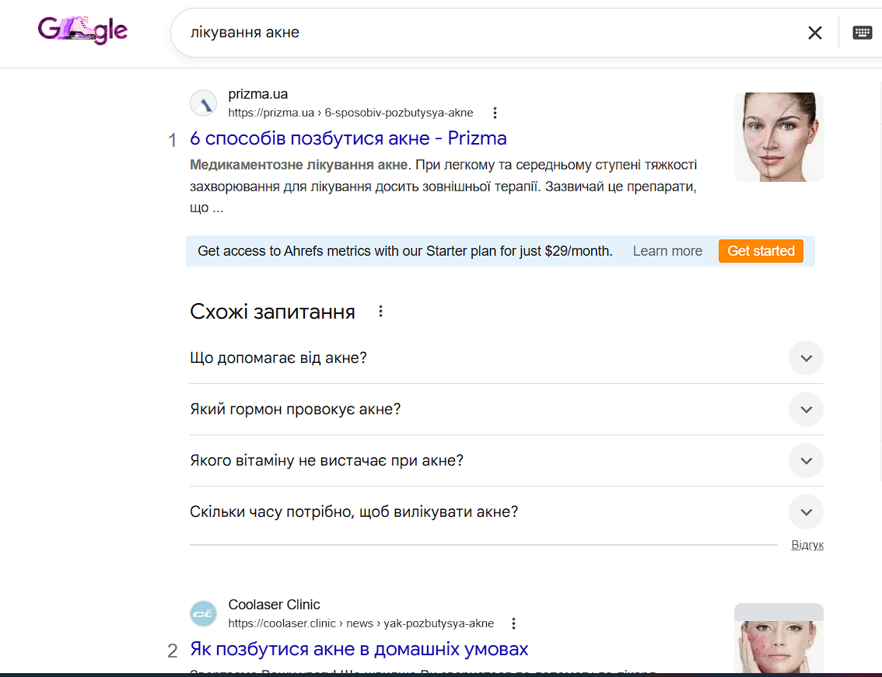Click Learn more in Ahrefs banner

(667, 251)
